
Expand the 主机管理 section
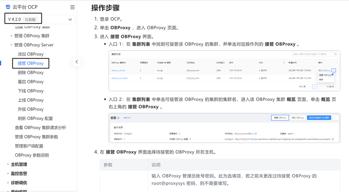click(8, 164)
